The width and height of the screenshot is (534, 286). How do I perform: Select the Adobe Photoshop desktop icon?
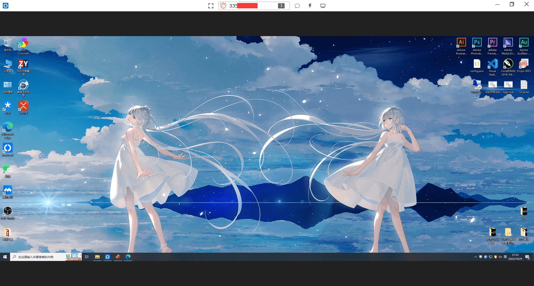coord(477,46)
